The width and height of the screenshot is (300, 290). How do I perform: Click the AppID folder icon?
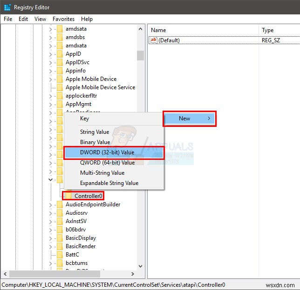click(60, 54)
